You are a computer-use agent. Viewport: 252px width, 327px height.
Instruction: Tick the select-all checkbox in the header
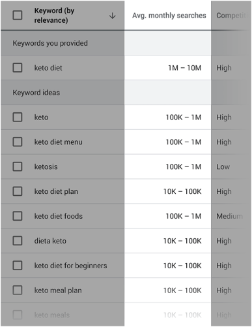[18, 15]
